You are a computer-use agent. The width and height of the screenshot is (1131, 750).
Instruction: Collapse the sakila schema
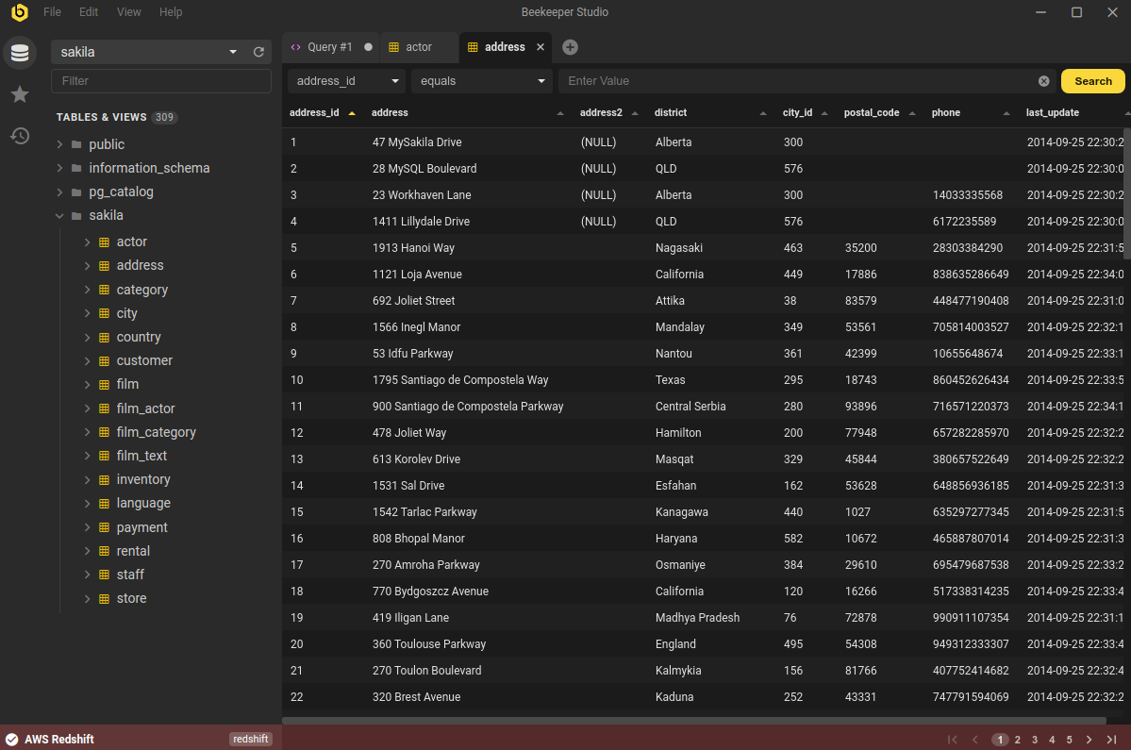click(59, 216)
